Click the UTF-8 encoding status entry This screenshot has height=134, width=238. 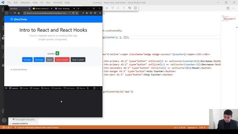pos(202,127)
